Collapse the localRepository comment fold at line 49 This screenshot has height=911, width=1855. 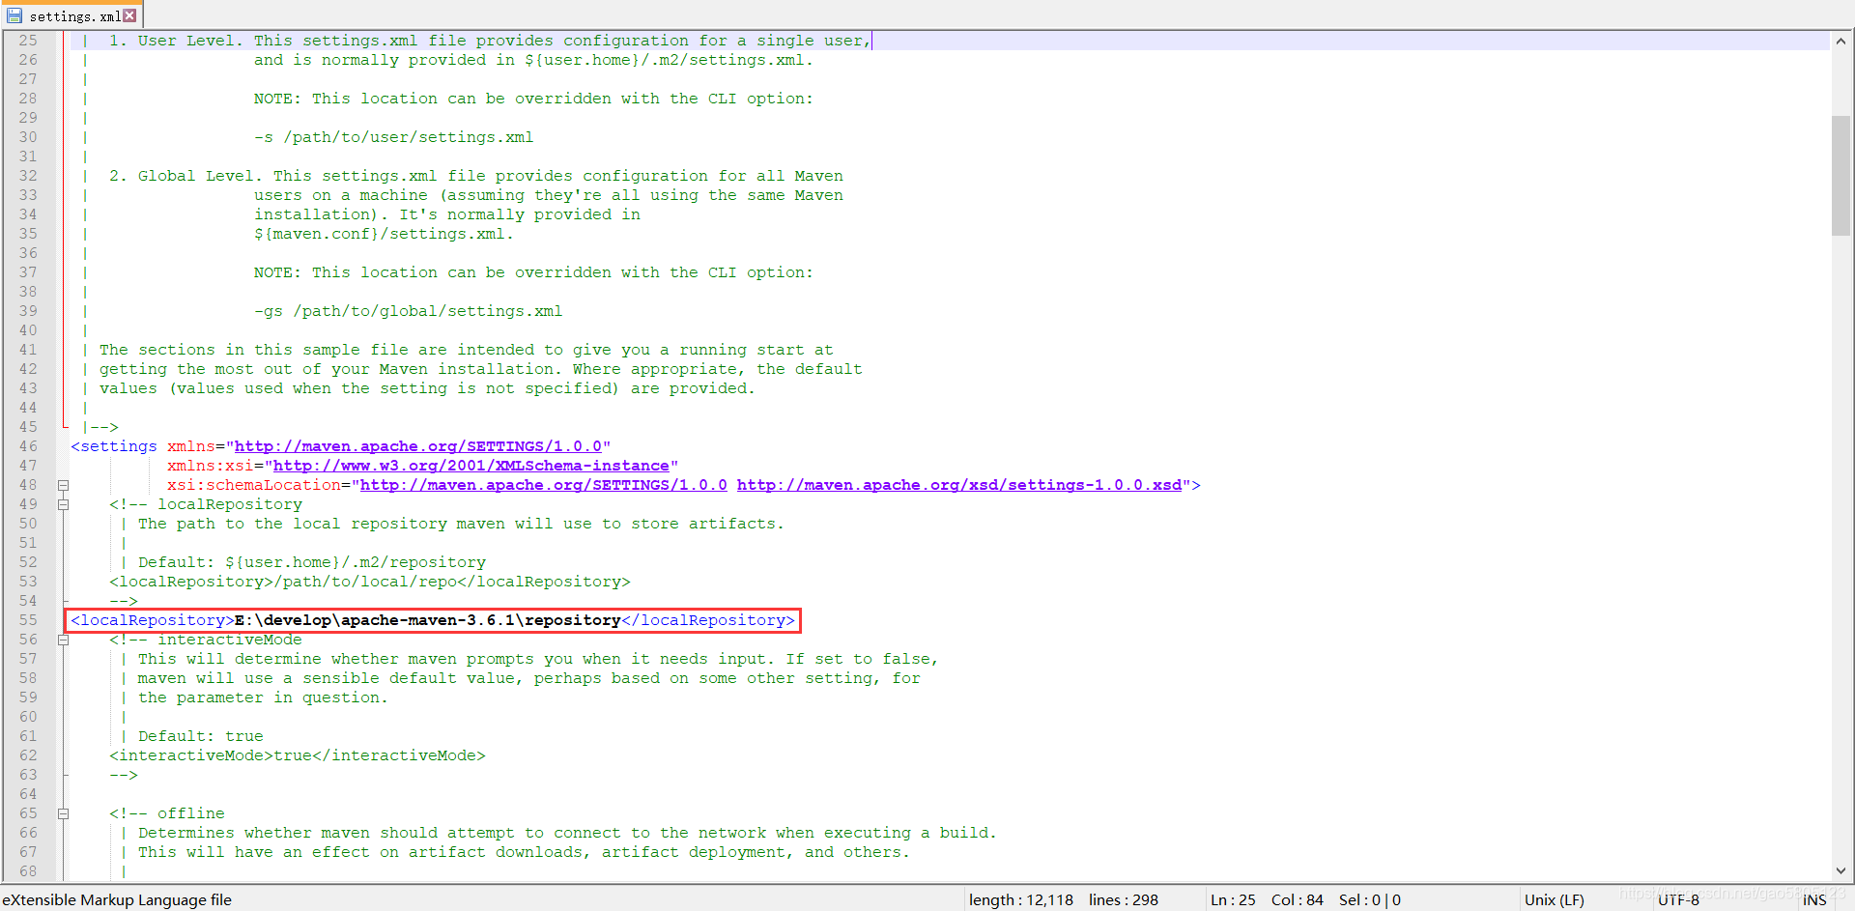point(63,504)
